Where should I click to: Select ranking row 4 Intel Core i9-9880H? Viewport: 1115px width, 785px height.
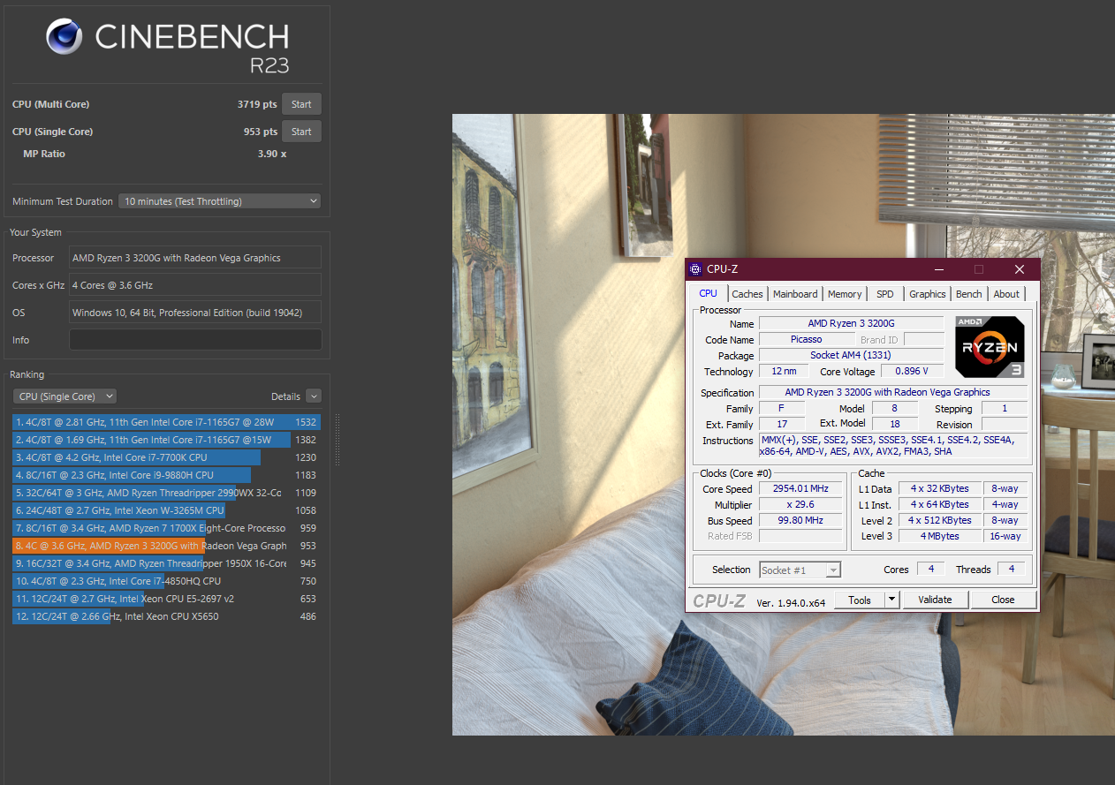pyautogui.click(x=166, y=475)
